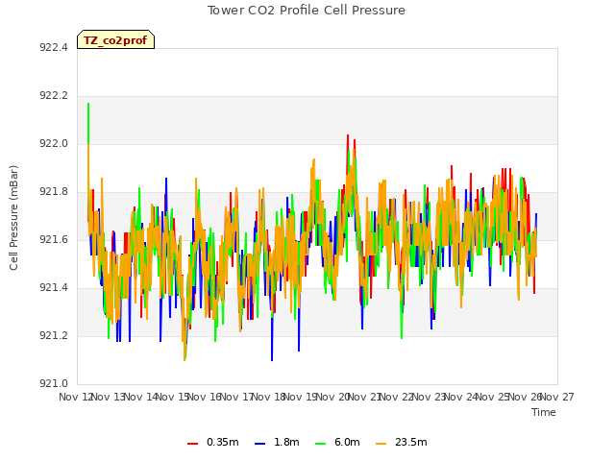Click the 922.0 y-axis tick label
The width and height of the screenshot is (615, 461).
54,144
